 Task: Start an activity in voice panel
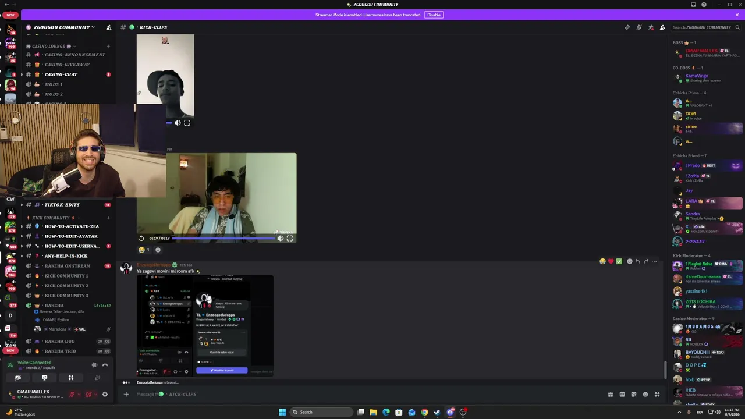(x=71, y=378)
